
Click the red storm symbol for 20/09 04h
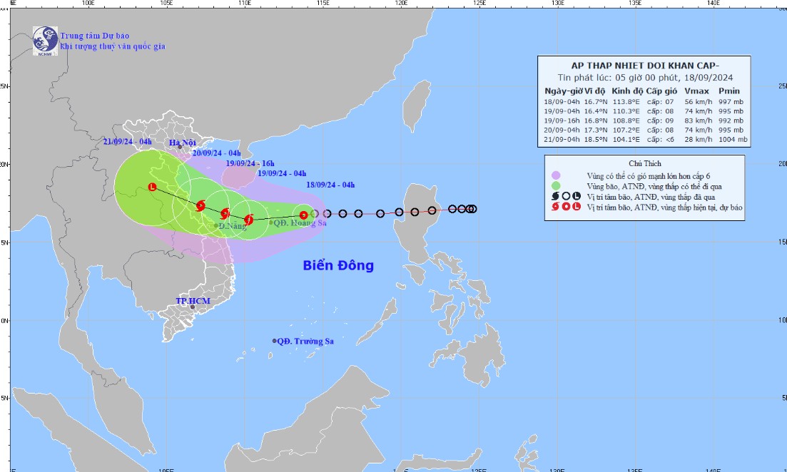200,205
